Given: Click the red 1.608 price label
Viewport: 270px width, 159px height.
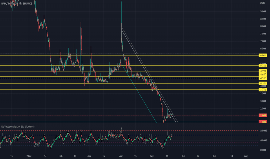Looking at the screenshot, I should coord(263,122).
